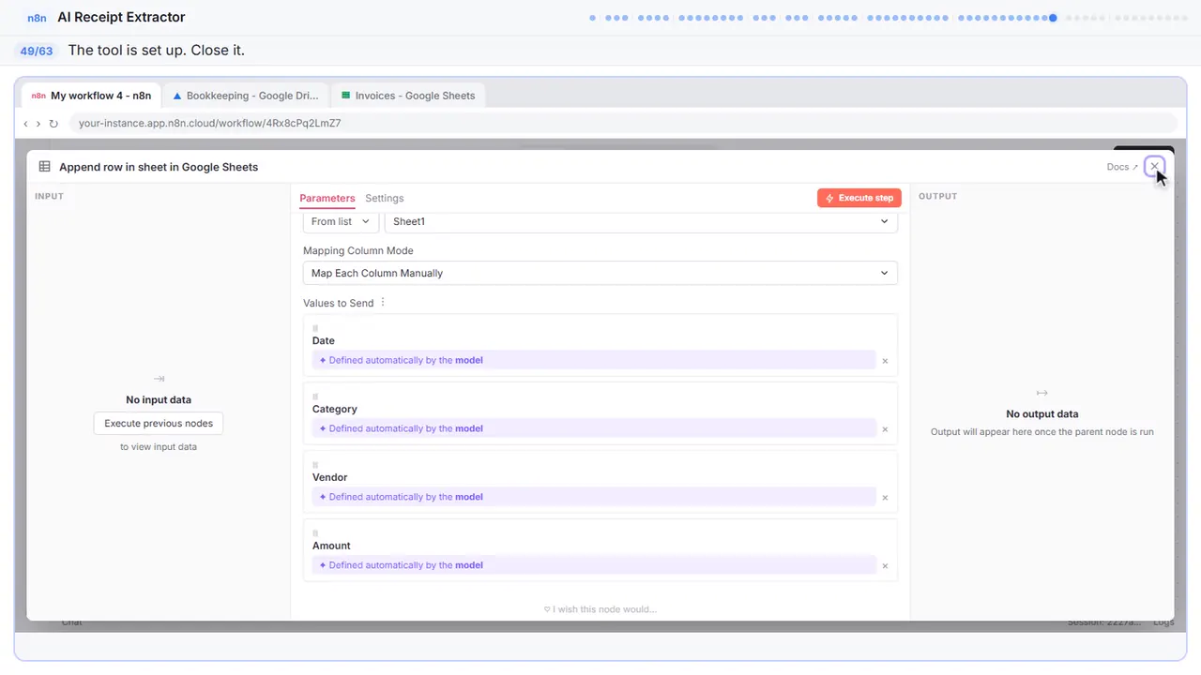Click the browser forward arrow

pyautogui.click(x=38, y=123)
